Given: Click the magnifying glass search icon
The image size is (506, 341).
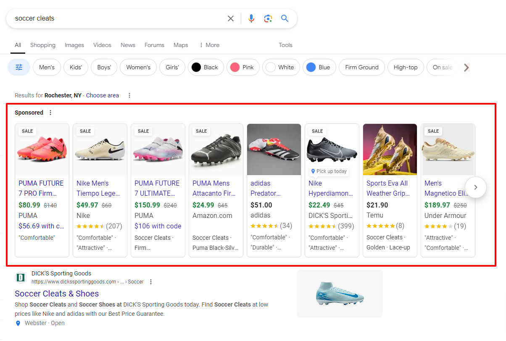Looking at the screenshot, I should coord(285,18).
